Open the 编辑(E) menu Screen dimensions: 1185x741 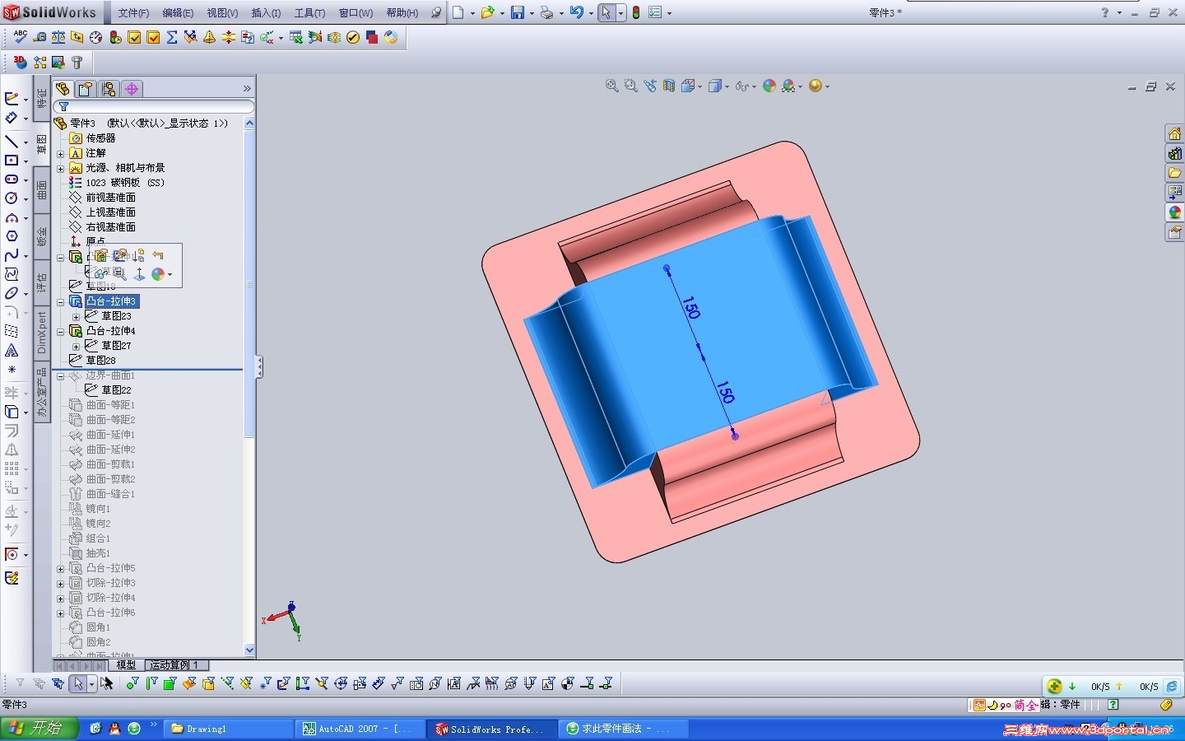(x=178, y=12)
